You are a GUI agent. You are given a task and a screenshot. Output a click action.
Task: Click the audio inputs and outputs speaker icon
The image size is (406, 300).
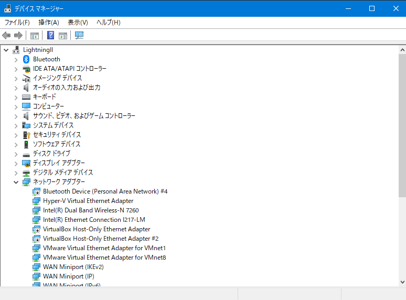(26, 88)
